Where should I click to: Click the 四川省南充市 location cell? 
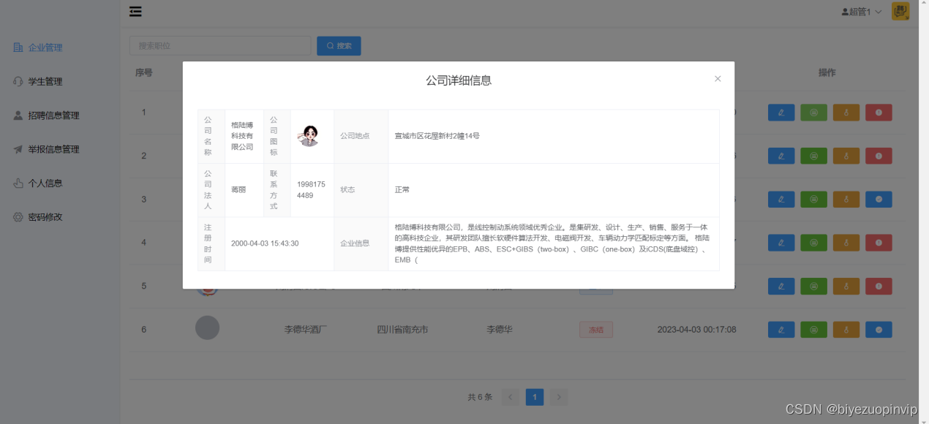click(x=402, y=330)
